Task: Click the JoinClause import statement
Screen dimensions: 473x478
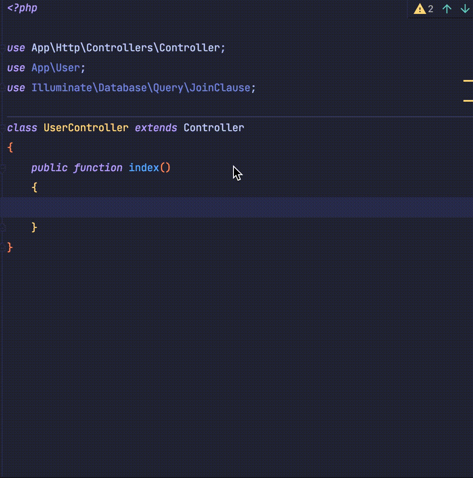Action: point(143,87)
